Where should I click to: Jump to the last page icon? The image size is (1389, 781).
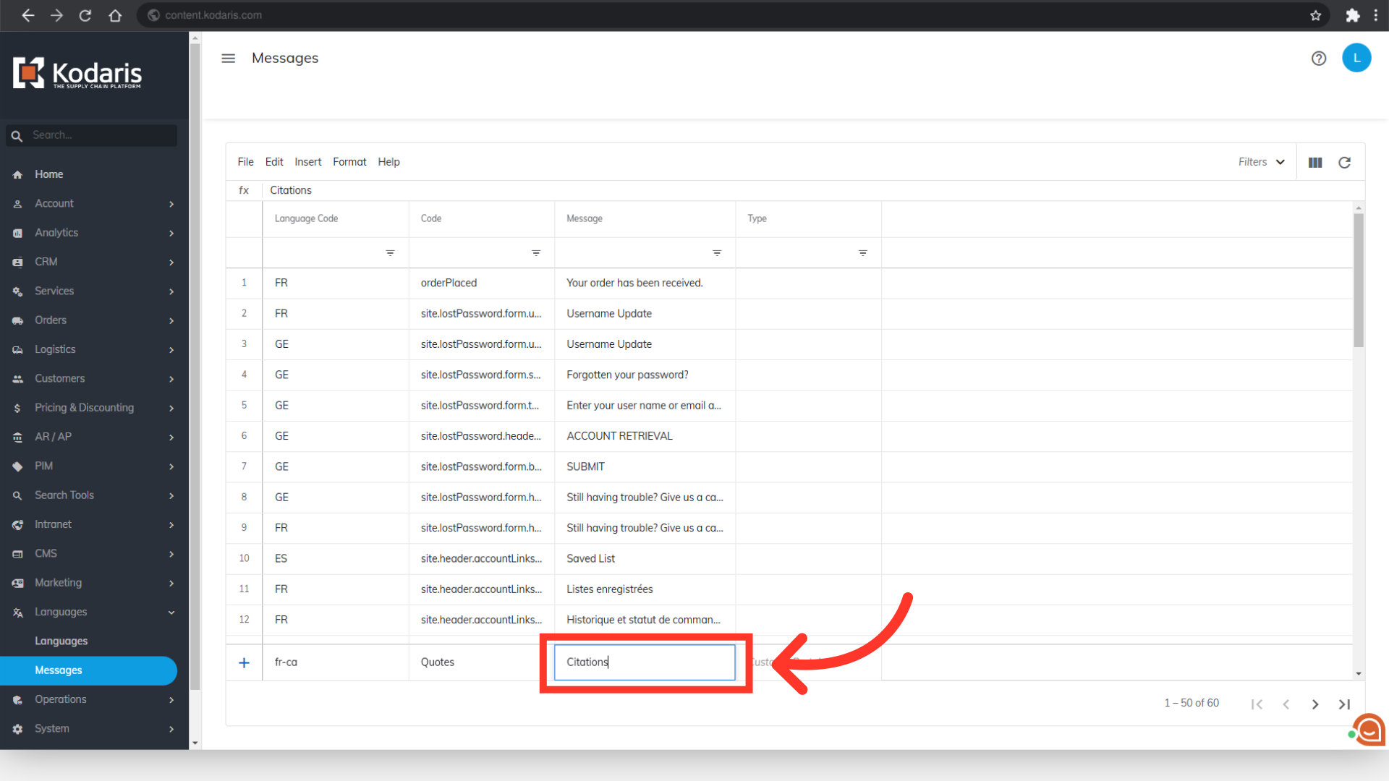(1344, 704)
